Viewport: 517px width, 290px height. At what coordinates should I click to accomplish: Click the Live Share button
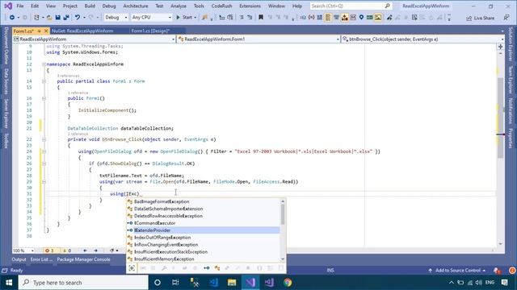(x=480, y=18)
